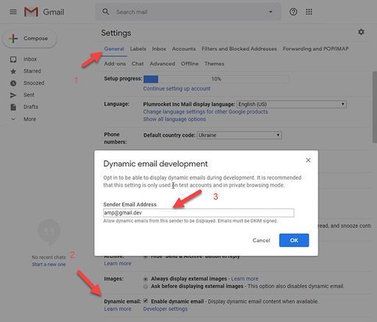Open the Inbox label in sidebar
This screenshot has width=377, height=322.
[30, 59]
